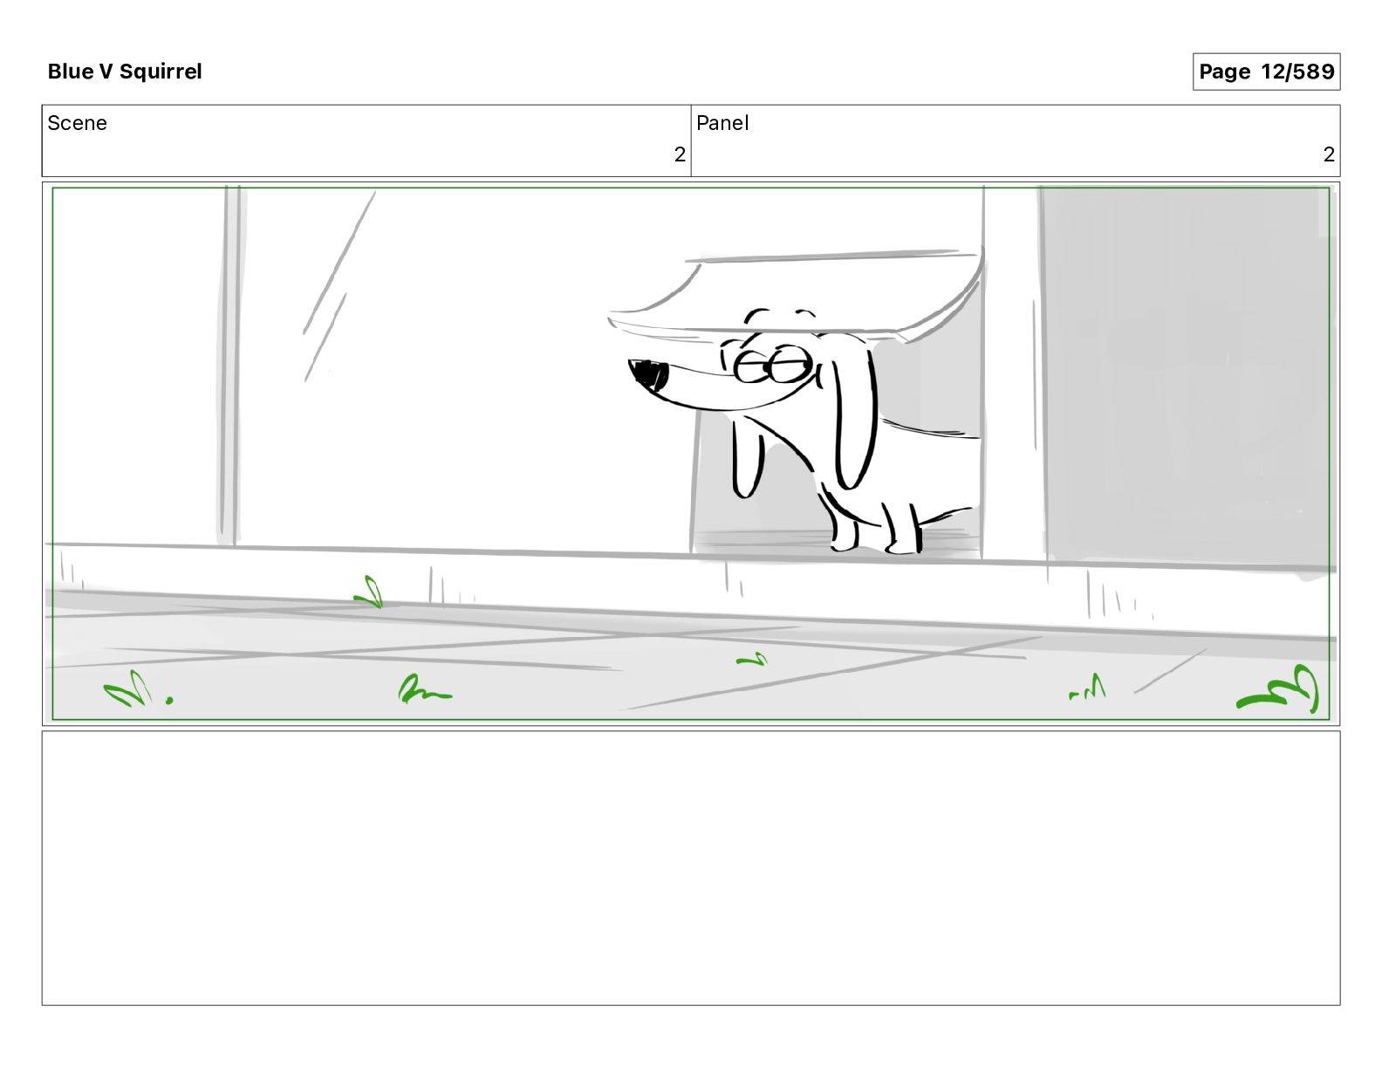Click the dog sketch storyboard panel image
Screen dimensions: 1382x1068
coord(691,454)
